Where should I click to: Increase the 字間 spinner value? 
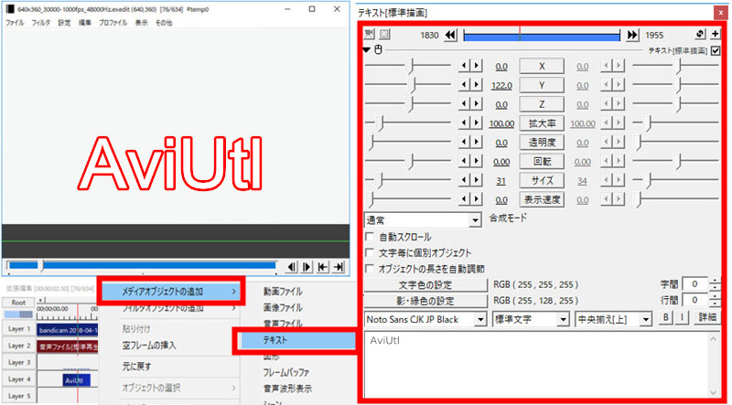tap(715, 281)
